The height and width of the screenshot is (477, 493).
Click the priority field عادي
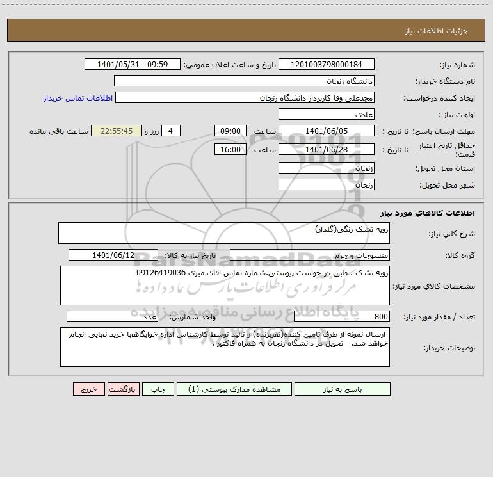[327, 114]
